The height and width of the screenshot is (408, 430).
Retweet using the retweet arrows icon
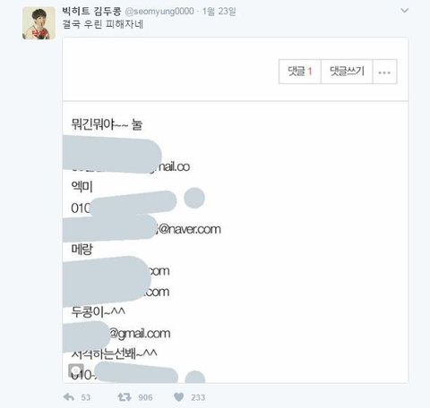click(125, 397)
